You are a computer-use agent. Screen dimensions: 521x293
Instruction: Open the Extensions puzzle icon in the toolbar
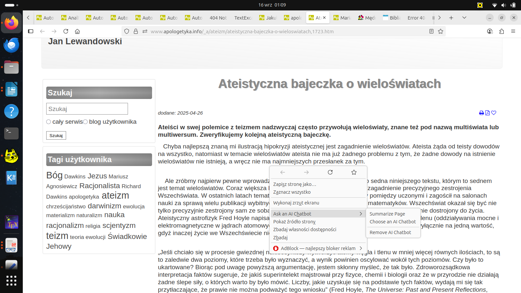click(x=501, y=32)
